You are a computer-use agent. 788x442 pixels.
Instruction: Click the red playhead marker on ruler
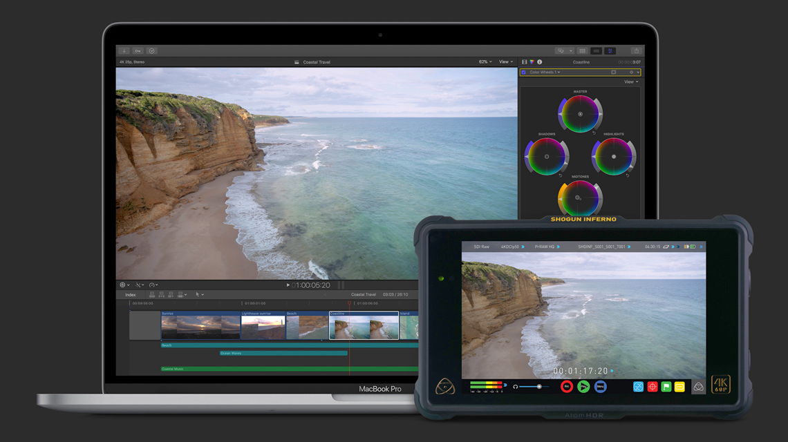pyautogui.click(x=350, y=303)
